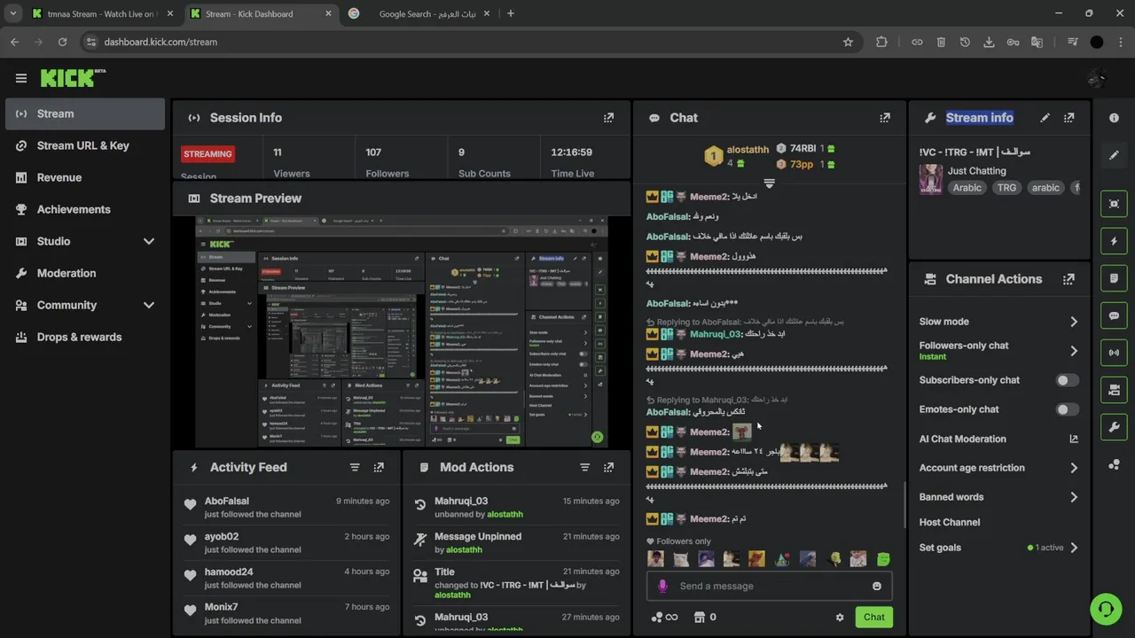The height and width of the screenshot is (638, 1135).
Task: Open Activity Feed filter menu
Action: pos(355,467)
